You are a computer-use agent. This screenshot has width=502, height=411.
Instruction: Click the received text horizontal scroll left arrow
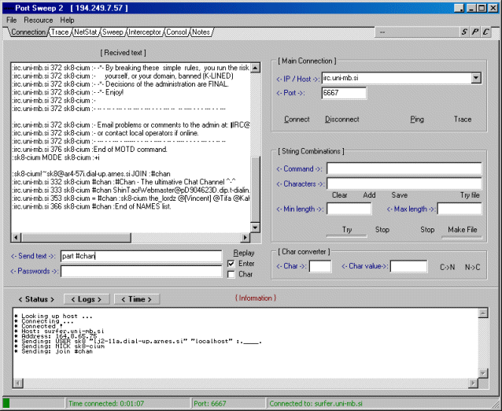[x=16, y=238]
